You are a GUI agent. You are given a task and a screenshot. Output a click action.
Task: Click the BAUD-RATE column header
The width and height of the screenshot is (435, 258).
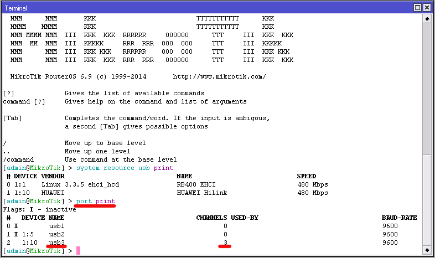(x=399, y=218)
